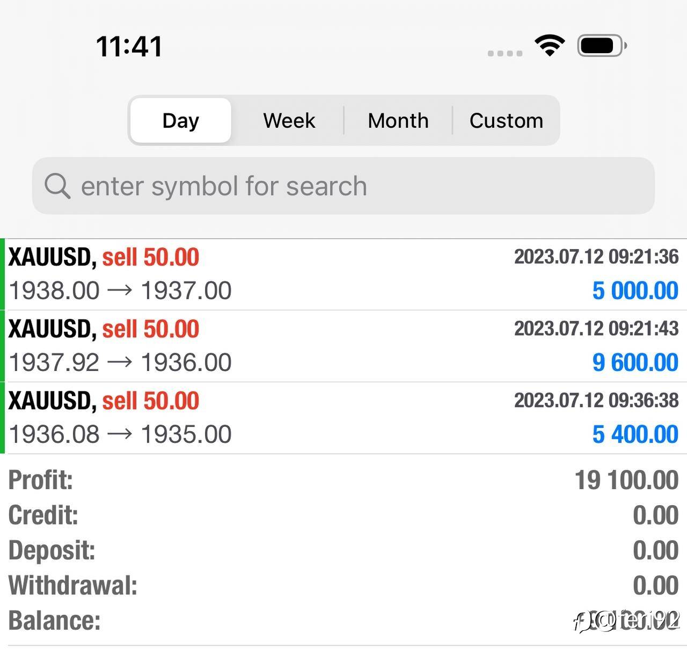Click the magnifying glass search icon
Screen dimensions: 687x655
pyautogui.click(x=57, y=186)
